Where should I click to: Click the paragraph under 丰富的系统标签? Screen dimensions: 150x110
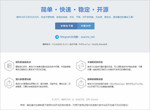pyautogui.click(x=115, y=68)
